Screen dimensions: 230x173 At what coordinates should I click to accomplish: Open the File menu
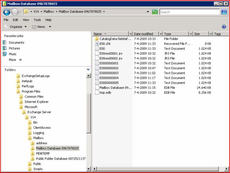[x=6, y=20]
